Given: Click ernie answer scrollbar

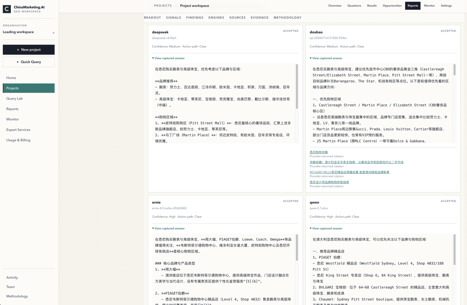Looking at the screenshot, I should (x=297, y=248).
